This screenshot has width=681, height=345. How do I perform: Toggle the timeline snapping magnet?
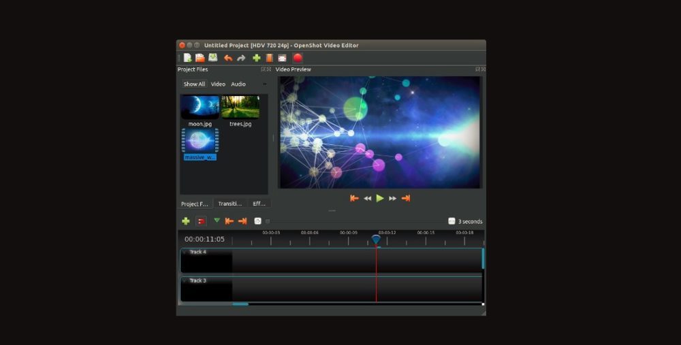pyautogui.click(x=201, y=221)
